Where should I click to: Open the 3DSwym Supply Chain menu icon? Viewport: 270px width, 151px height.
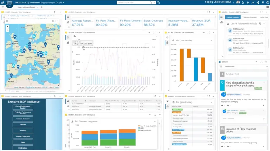[x=221, y=67]
